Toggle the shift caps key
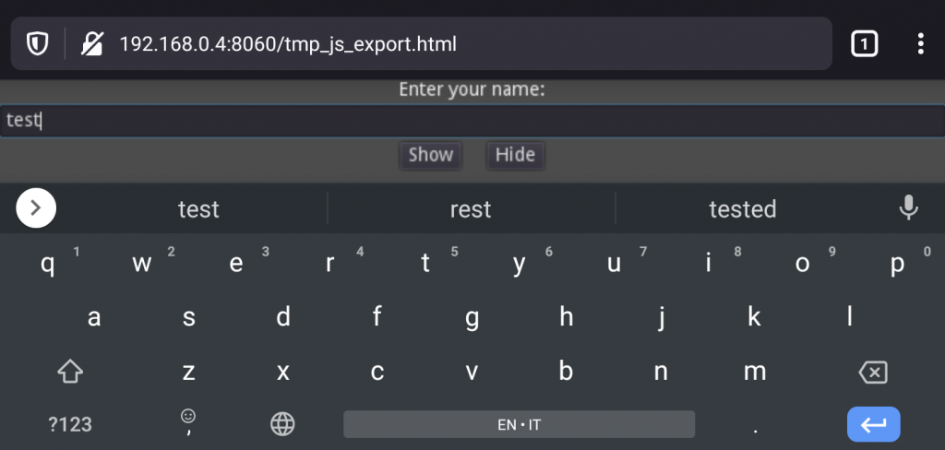 click(x=70, y=372)
